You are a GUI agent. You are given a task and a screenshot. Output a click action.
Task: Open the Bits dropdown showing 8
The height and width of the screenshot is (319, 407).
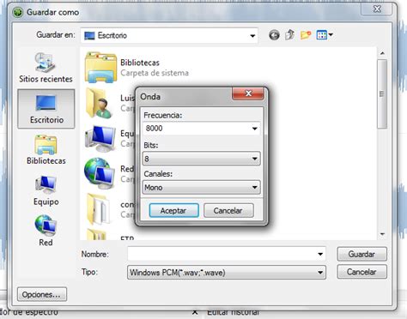click(201, 159)
